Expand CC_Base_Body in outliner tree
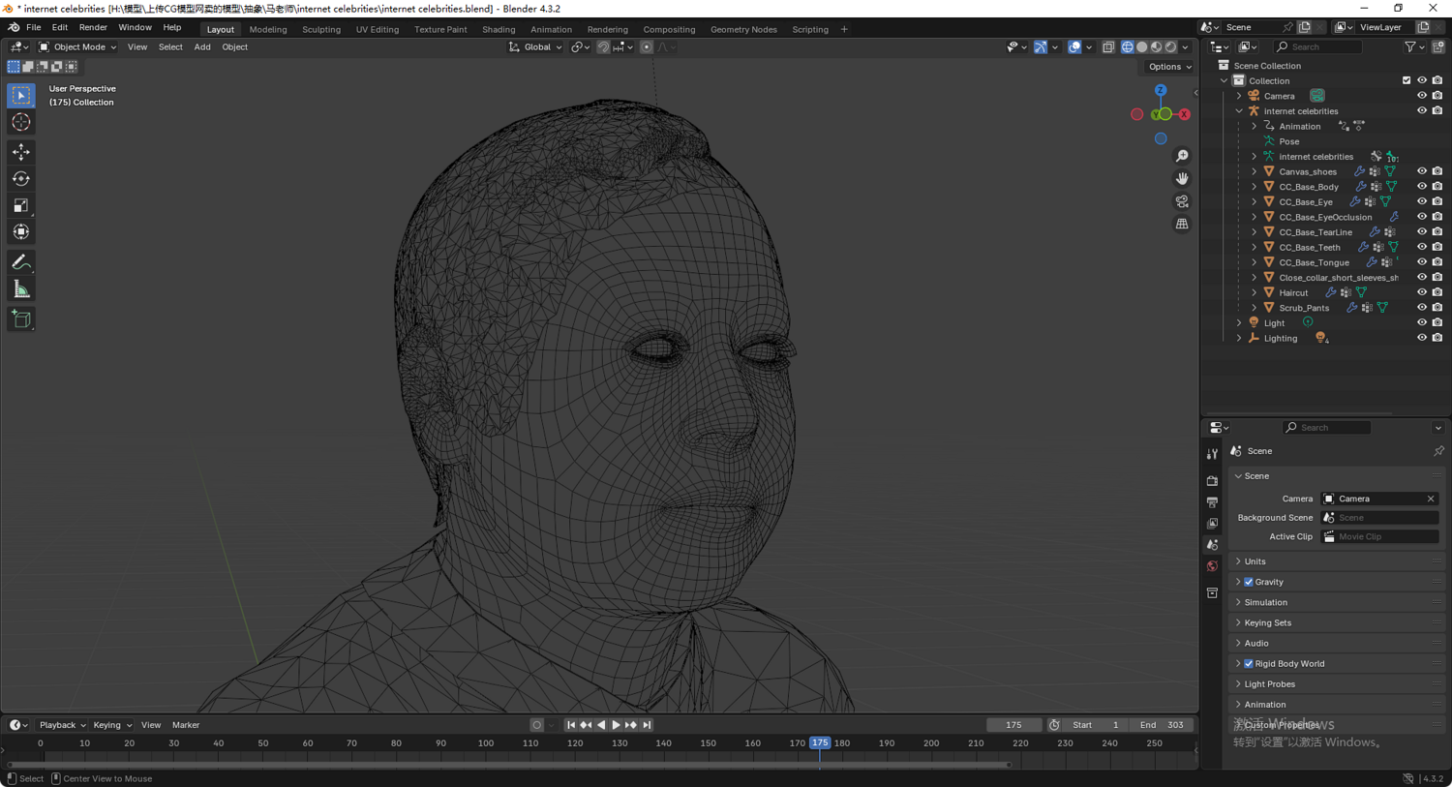This screenshot has width=1452, height=787. [1255, 187]
